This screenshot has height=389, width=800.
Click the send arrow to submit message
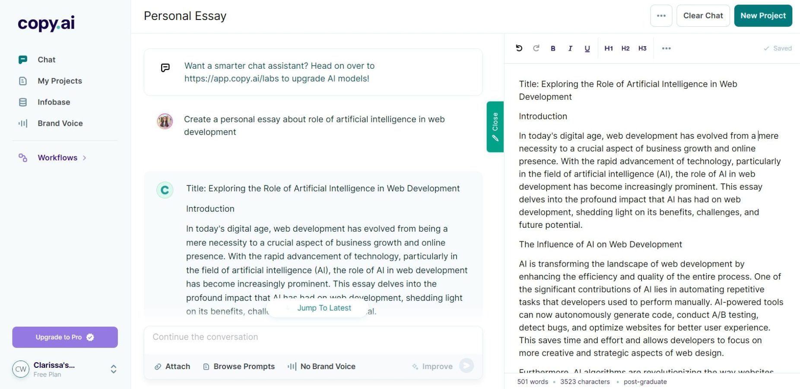point(466,366)
